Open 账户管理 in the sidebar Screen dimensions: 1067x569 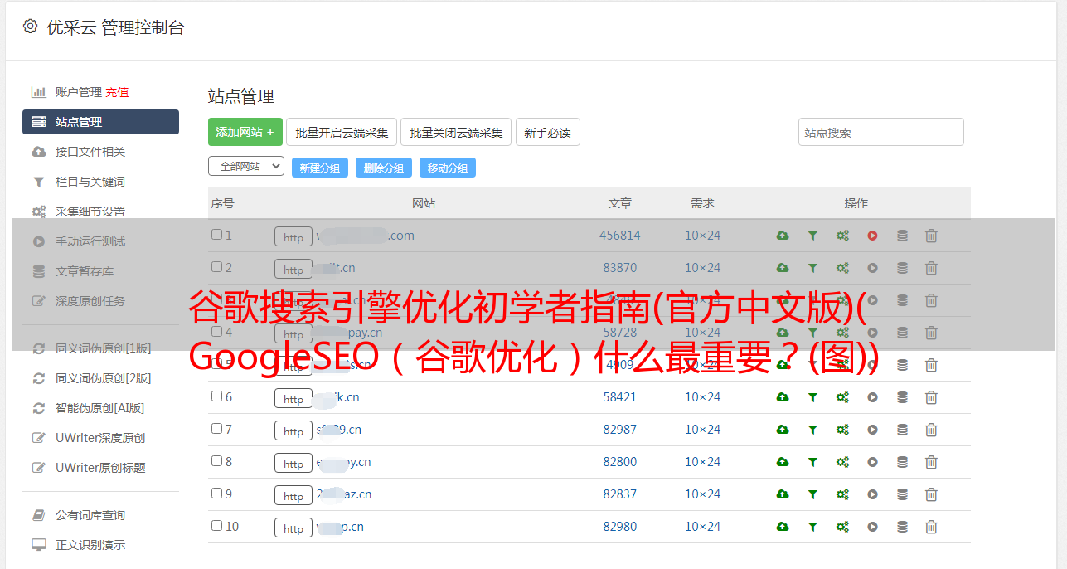pyautogui.click(x=78, y=92)
